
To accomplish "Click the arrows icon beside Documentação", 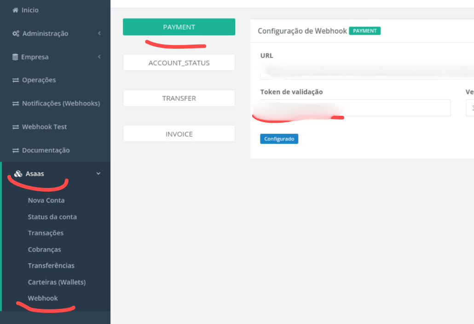I will click(16, 151).
